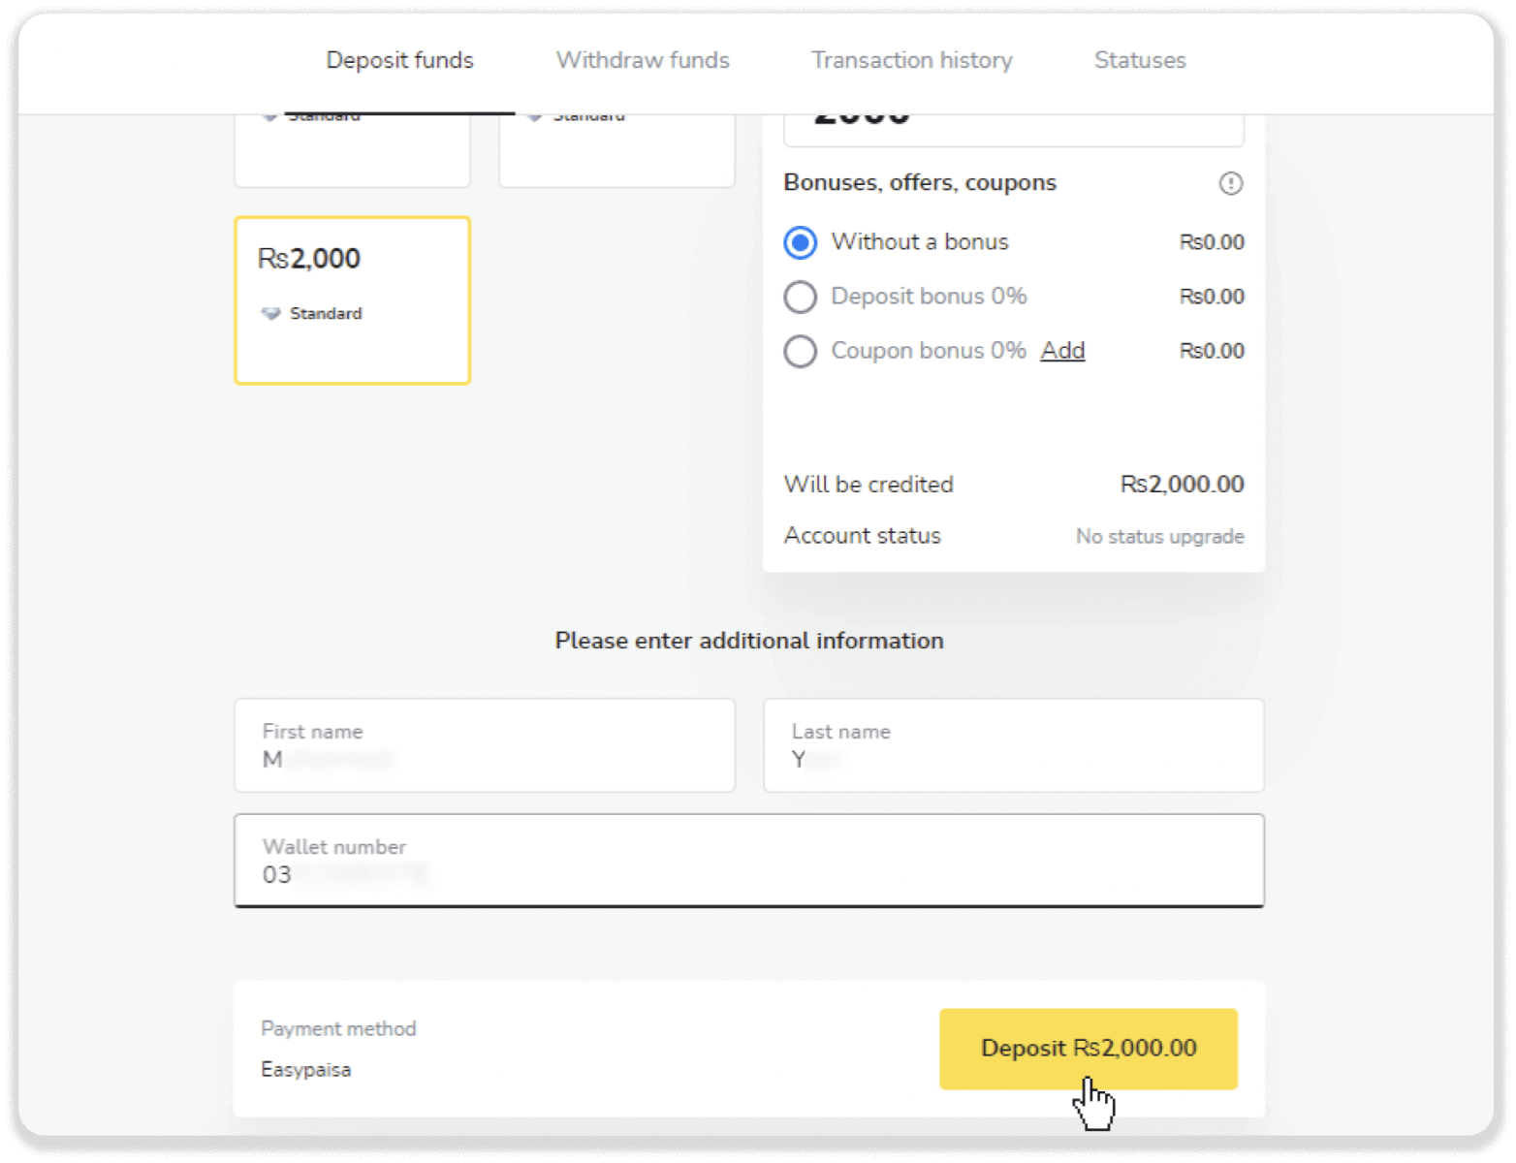This screenshot has width=1516, height=1163.
Task: Focus the First name field
Action: 485,746
